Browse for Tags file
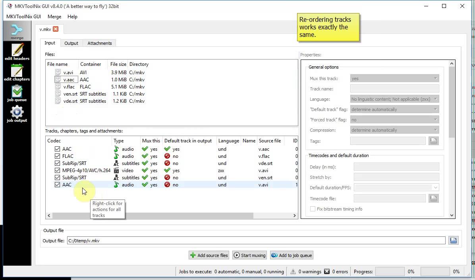Image resolution: width=475 pixels, height=280 pixels. click(434, 141)
